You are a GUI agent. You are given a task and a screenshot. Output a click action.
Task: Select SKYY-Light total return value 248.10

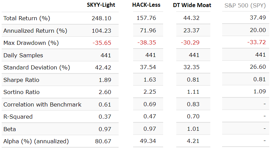tap(101, 18)
